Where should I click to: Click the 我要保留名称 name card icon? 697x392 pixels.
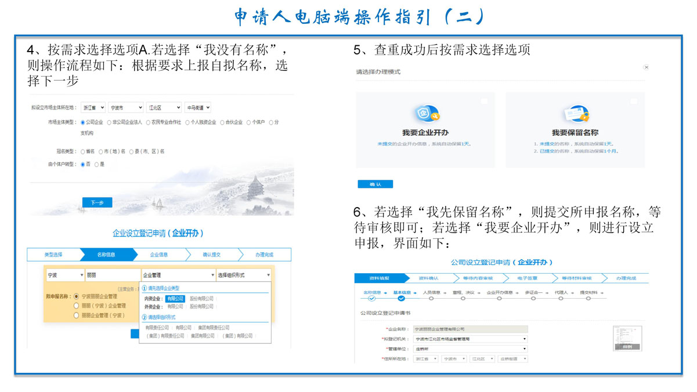(x=575, y=114)
